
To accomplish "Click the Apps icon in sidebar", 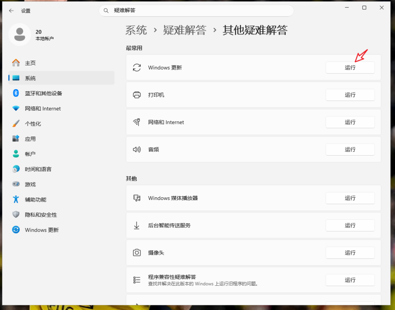I will 16,139.
